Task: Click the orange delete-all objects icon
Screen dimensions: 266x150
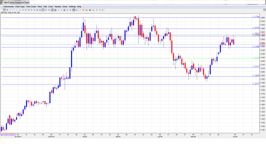Action: tap(86, 10)
